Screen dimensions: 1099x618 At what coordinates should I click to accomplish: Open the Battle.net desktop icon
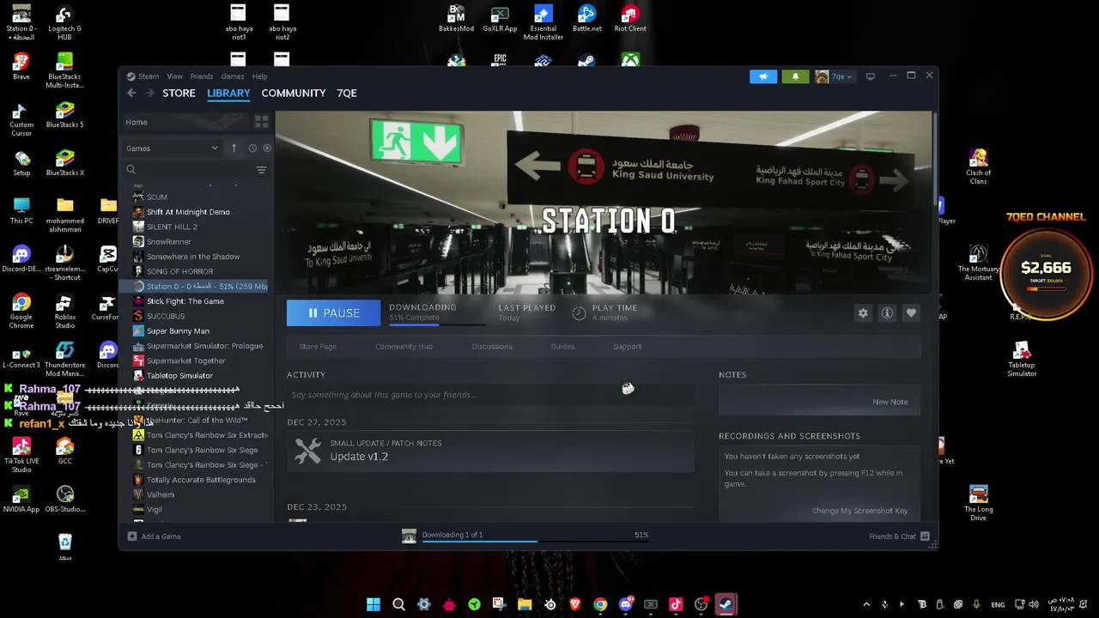[587, 19]
